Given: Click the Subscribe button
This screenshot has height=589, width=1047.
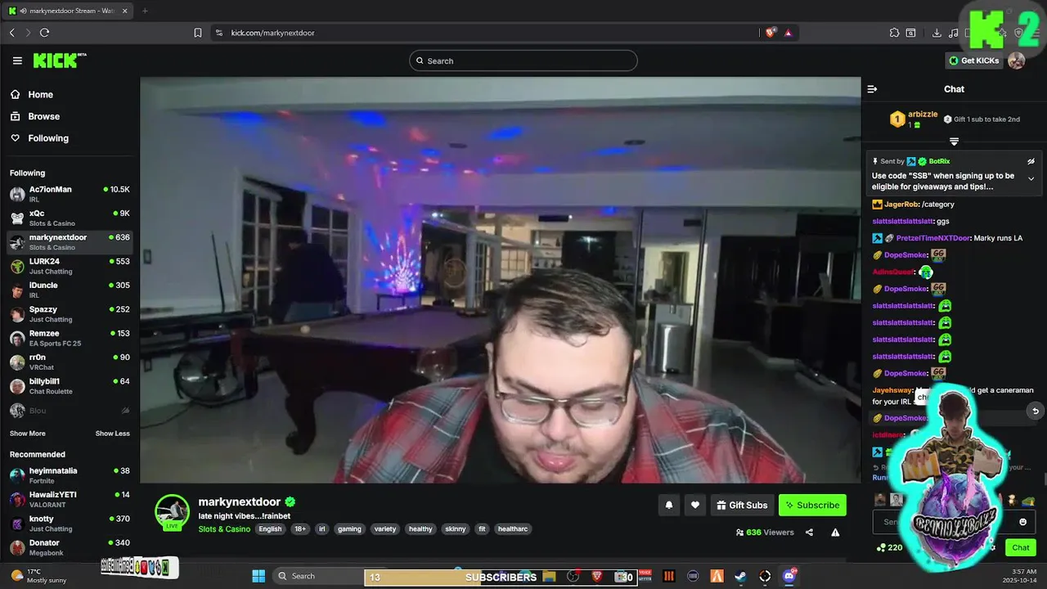Looking at the screenshot, I should [812, 505].
